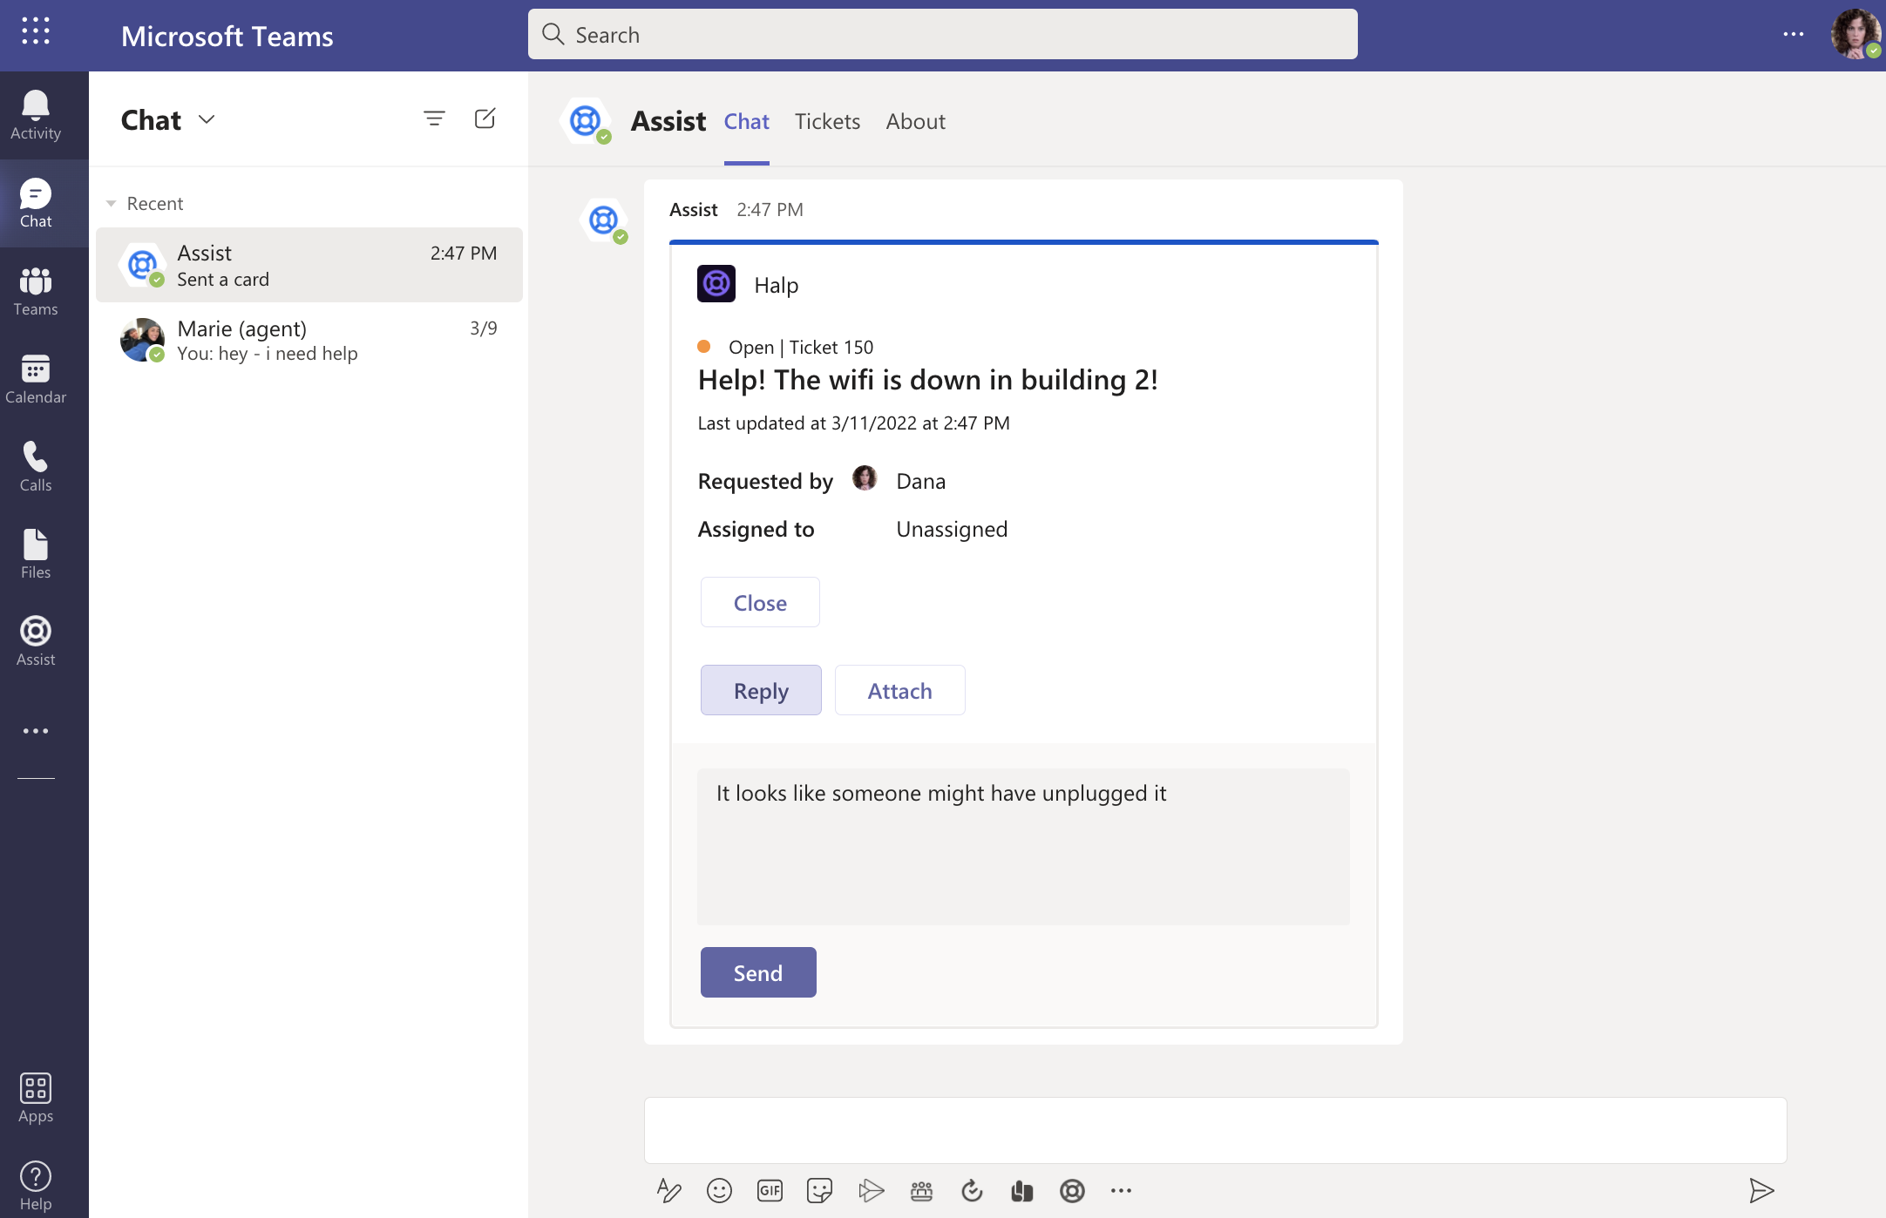Send the ticket reply
The height and width of the screenshot is (1218, 1886).
tap(758, 972)
